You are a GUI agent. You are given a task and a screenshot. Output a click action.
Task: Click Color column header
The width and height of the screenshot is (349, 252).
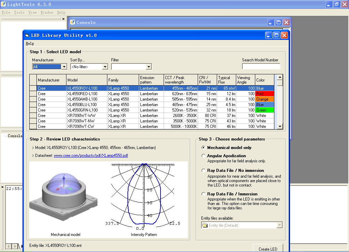tap(264, 80)
